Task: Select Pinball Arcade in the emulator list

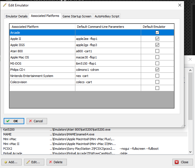Action: point(13,153)
